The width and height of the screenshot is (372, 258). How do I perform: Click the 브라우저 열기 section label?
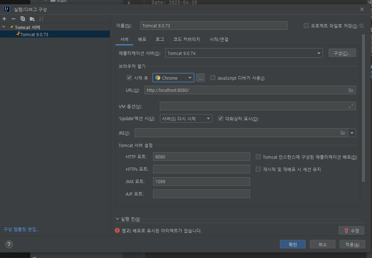click(x=132, y=66)
